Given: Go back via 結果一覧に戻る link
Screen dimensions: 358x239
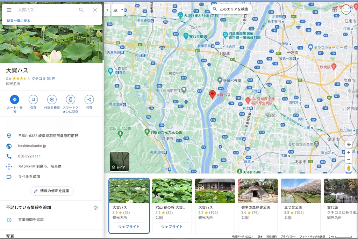Looking at the screenshot, I should 19,21.
